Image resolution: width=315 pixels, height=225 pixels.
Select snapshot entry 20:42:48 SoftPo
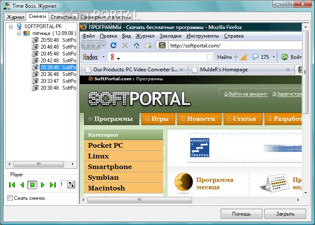coord(58,61)
